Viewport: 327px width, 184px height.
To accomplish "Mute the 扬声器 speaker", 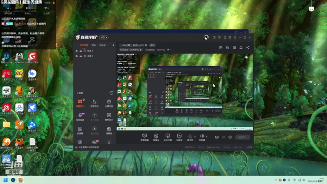I will tap(202, 137).
